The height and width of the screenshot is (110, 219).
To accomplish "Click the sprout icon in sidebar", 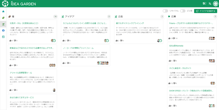I will [3, 24].
